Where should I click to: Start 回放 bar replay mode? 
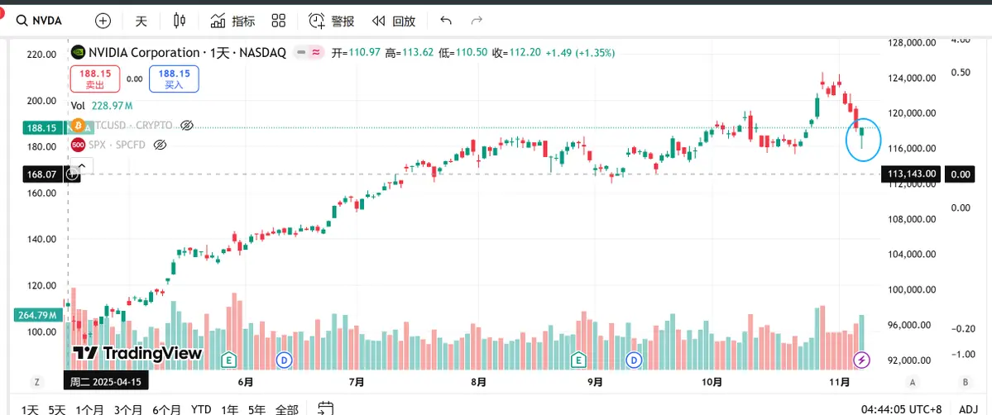tap(394, 21)
